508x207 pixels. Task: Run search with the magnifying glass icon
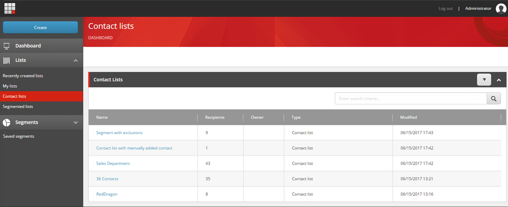(x=494, y=98)
